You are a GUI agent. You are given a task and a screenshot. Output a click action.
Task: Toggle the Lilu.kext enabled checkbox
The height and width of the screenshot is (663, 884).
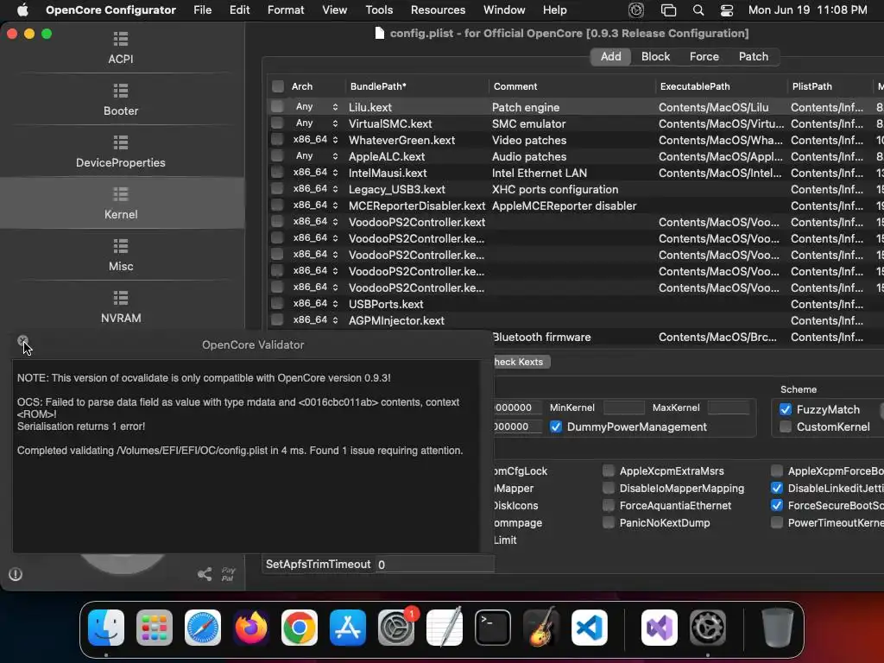(x=277, y=106)
